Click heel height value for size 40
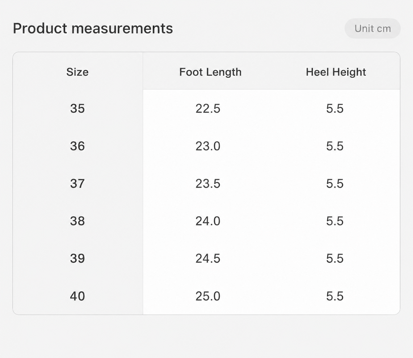This screenshot has height=358, width=413. [x=335, y=296]
